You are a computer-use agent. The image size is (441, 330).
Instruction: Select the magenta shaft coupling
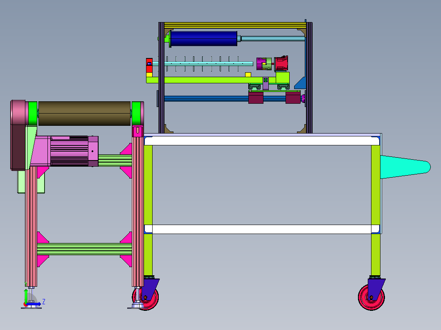pyautogui.click(x=261, y=64)
